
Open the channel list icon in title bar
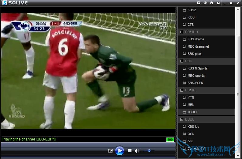pos(199,3)
